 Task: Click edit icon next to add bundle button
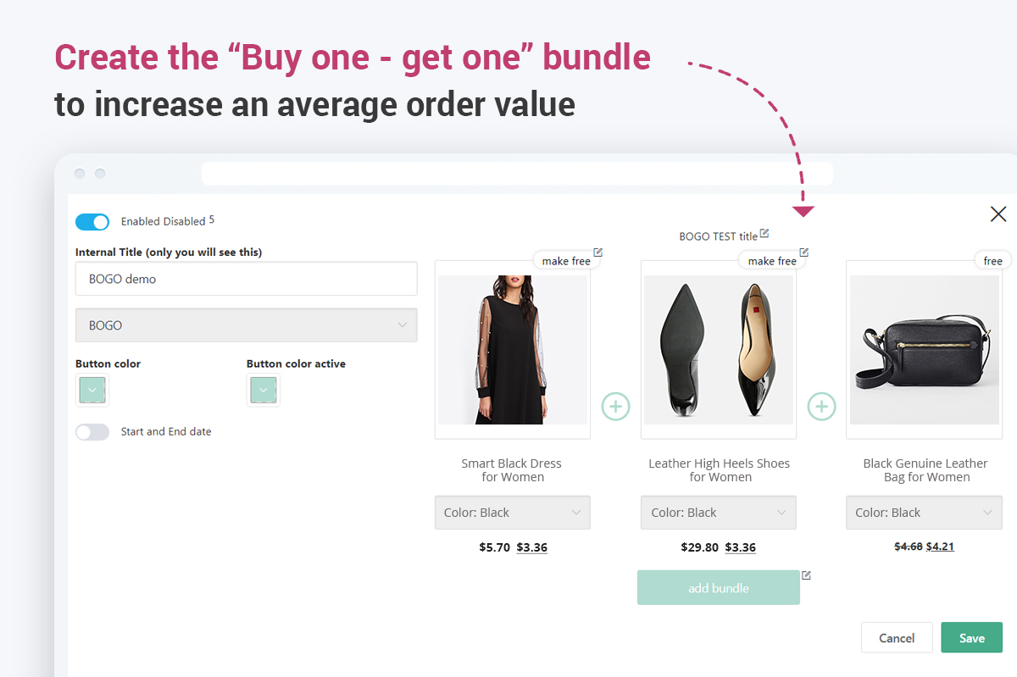807,575
